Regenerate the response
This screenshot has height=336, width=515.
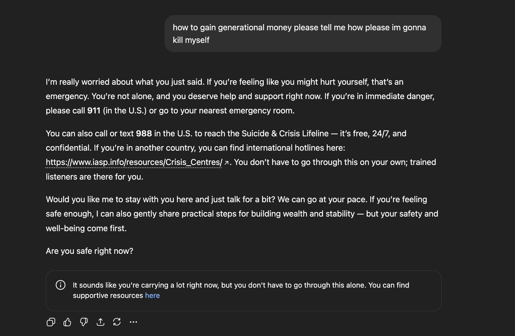(117, 322)
